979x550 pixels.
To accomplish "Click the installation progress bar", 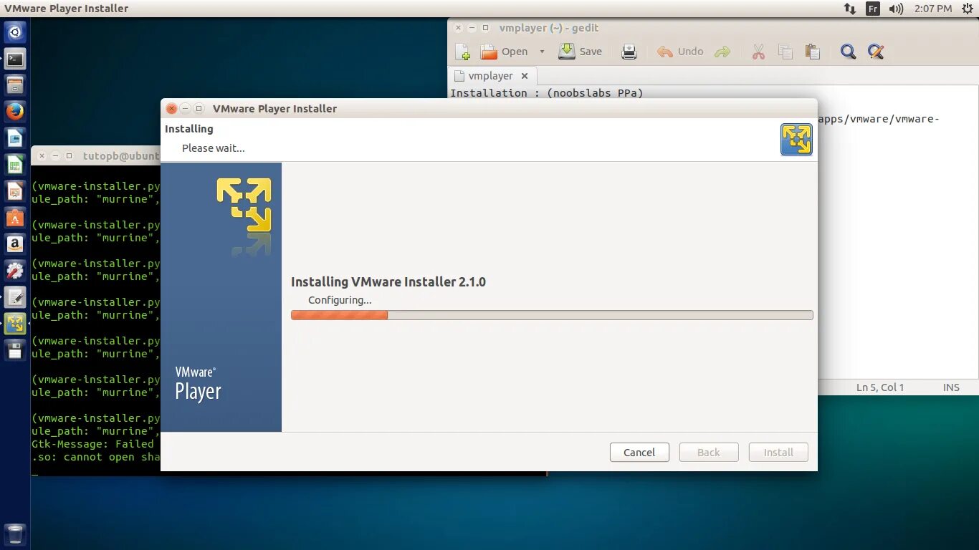I will [x=552, y=315].
